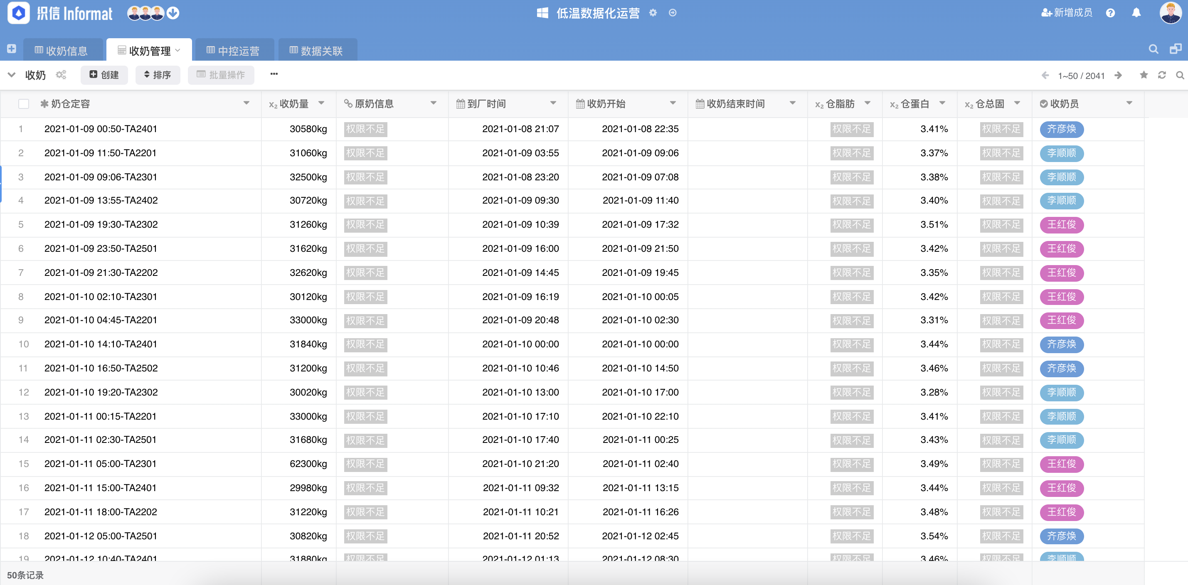This screenshot has width=1188, height=585.
Task: Open 仓脂肪 column dropdown
Action: click(x=868, y=103)
